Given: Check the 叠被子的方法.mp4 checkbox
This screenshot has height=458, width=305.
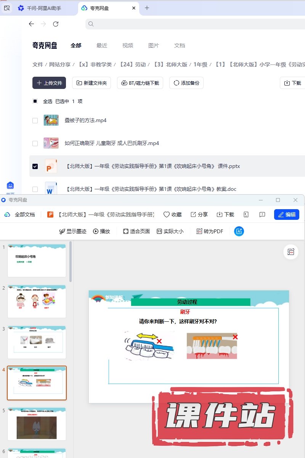Looking at the screenshot, I should tap(35, 121).
